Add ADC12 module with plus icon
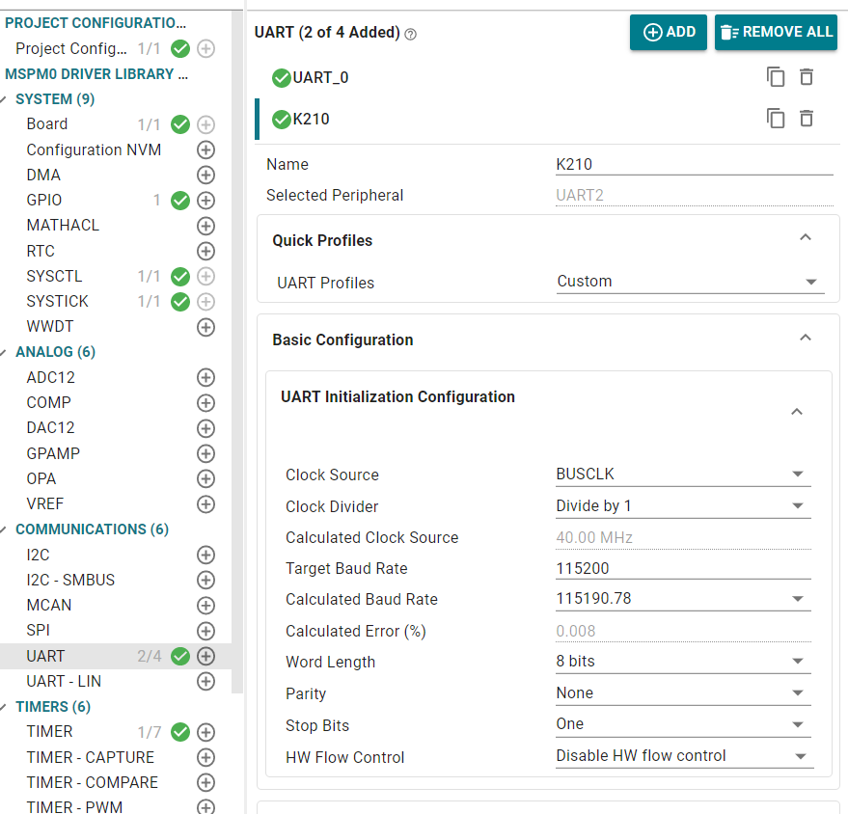 coord(205,377)
